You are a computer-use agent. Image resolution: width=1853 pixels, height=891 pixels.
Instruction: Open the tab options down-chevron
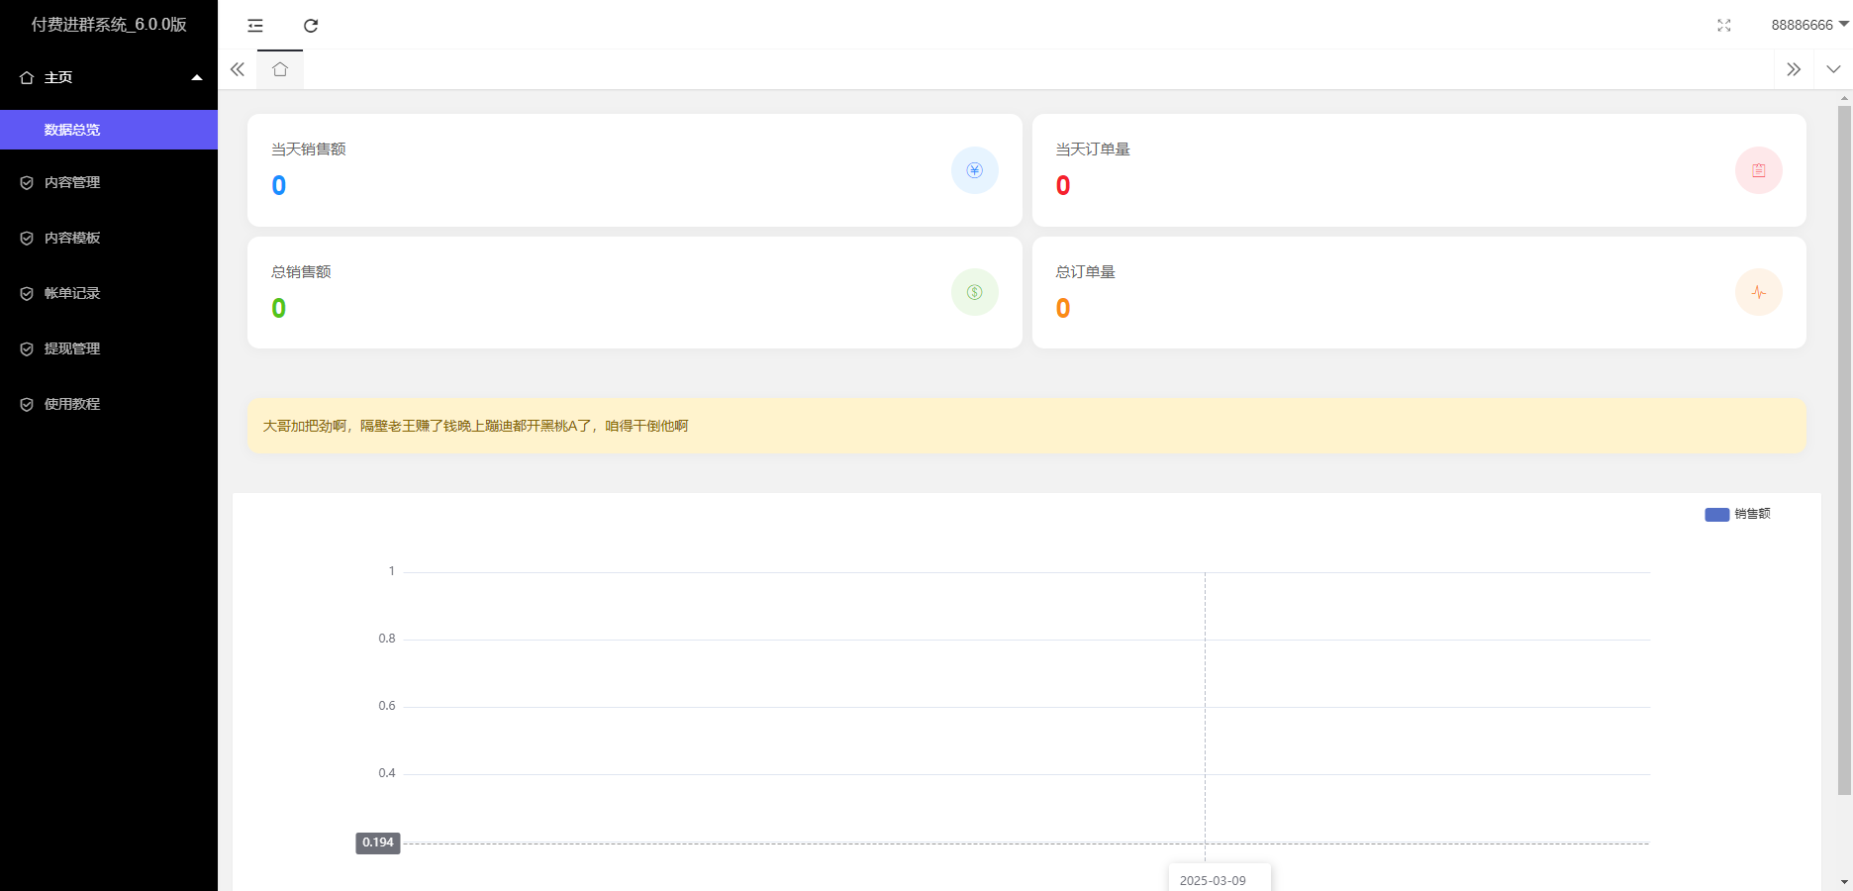pos(1833,69)
